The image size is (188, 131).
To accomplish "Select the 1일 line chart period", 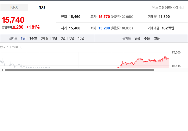I will click(x=23, y=38).
